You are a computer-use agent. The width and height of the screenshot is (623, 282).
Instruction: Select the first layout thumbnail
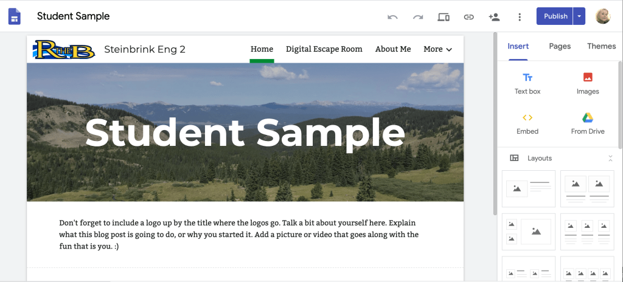(x=528, y=188)
